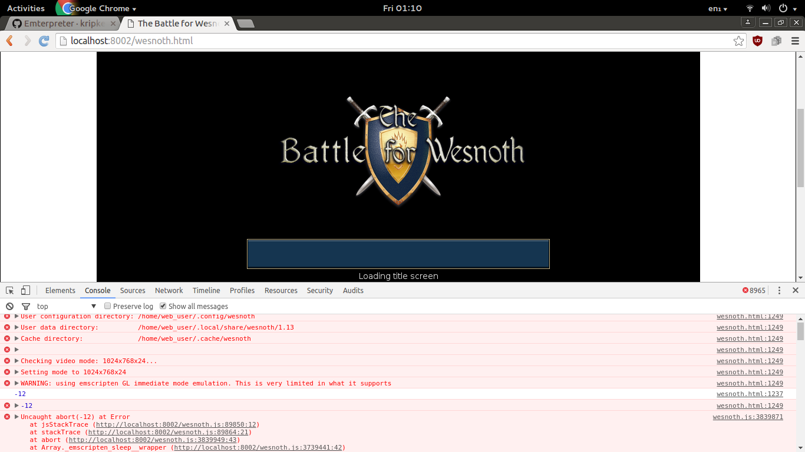
Task: Click the console filter funnel icon
Action: tap(26, 306)
